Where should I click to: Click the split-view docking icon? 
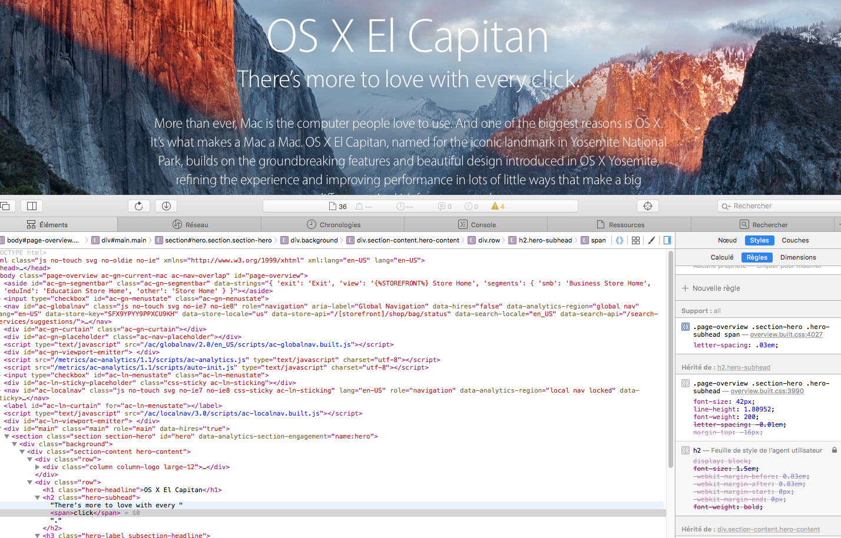coord(32,206)
